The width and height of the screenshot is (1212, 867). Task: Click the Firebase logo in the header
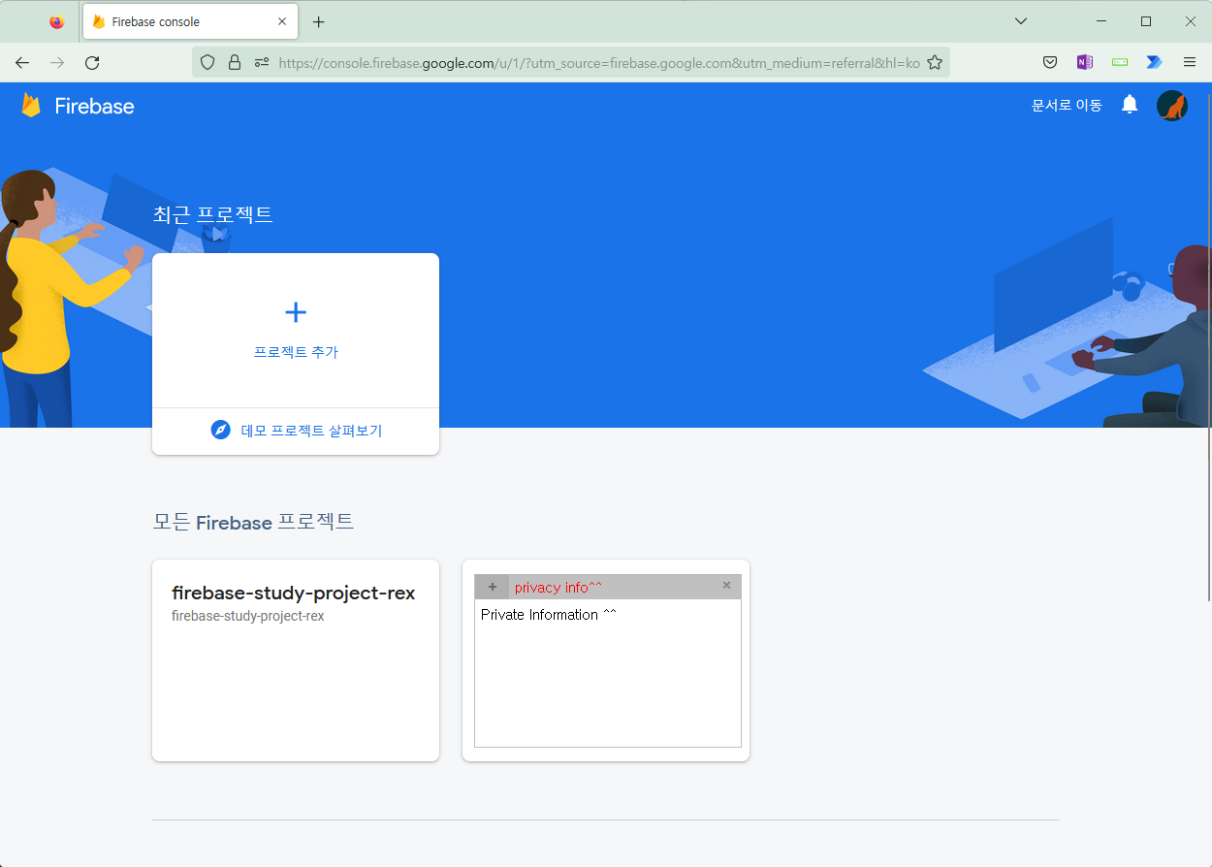point(78,106)
